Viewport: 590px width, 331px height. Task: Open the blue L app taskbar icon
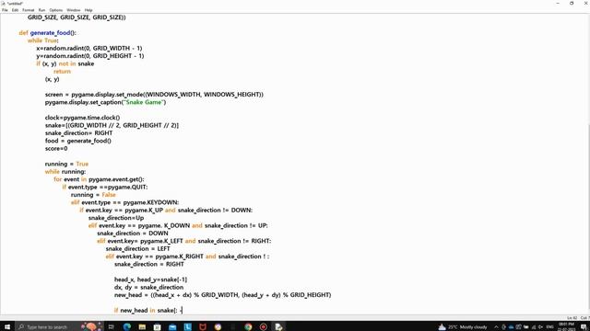point(187,327)
